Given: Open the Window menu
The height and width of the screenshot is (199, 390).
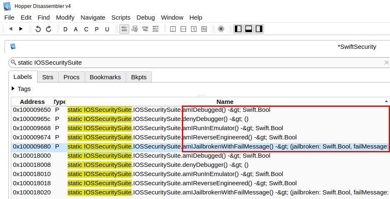Looking at the screenshot, I should click(x=172, y=18).
